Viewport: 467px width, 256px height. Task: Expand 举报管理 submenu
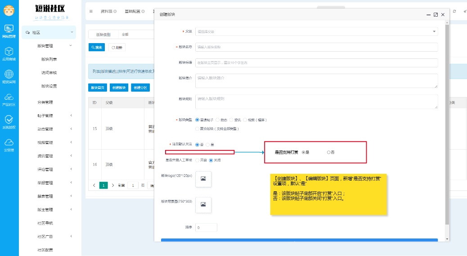click(x=71, y=182)
